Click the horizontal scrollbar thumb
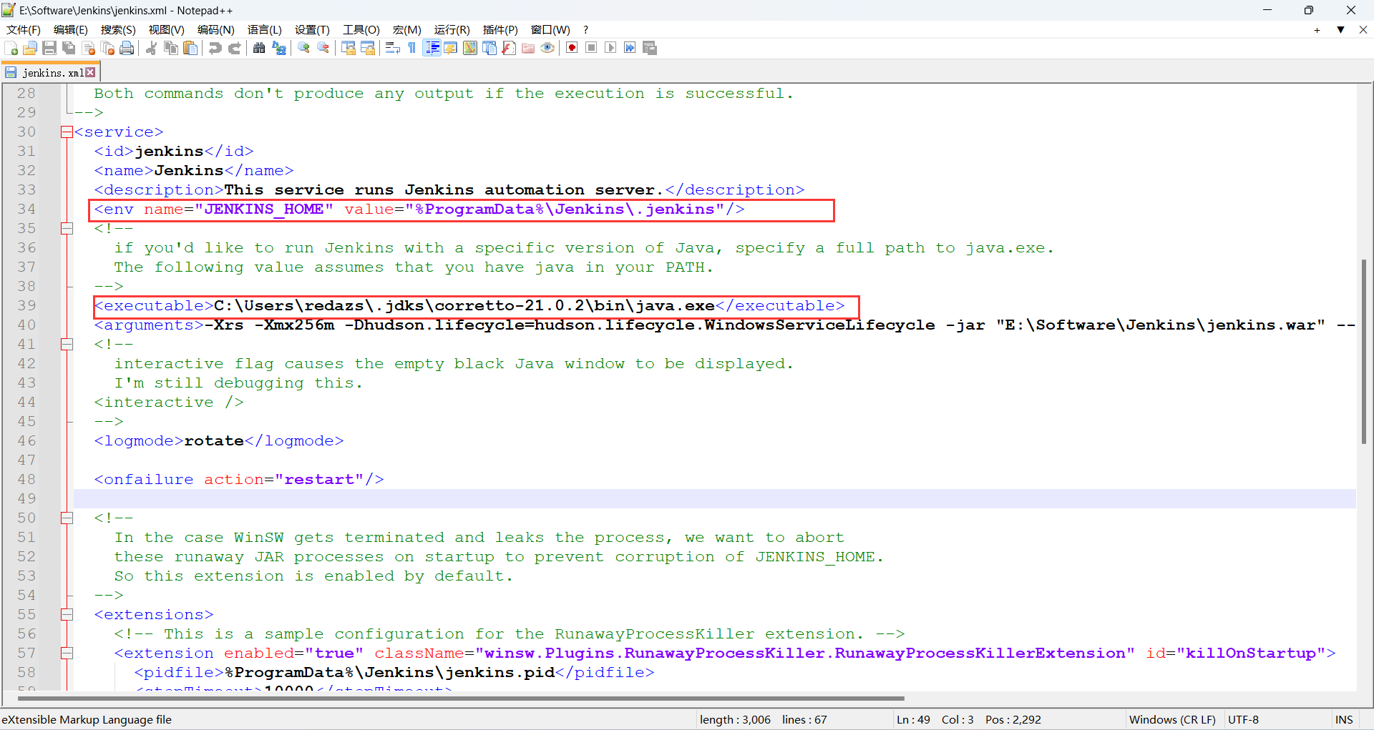 tap(462, 698)
